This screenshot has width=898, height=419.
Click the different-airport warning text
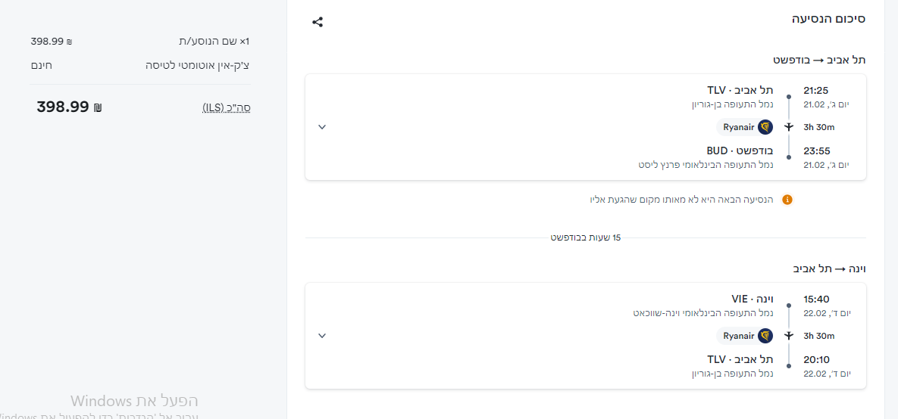(682, 200)
